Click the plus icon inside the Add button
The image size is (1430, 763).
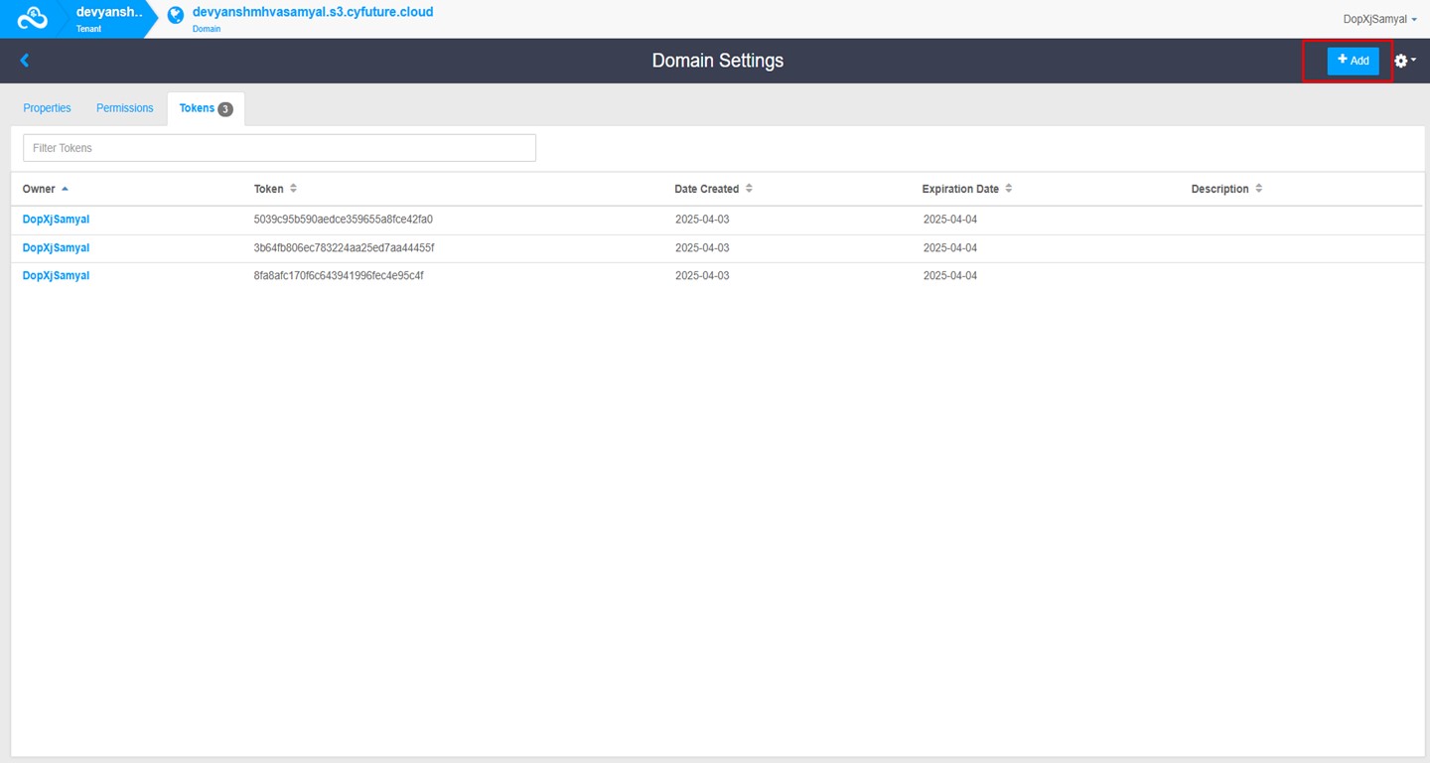[1343, 60]
